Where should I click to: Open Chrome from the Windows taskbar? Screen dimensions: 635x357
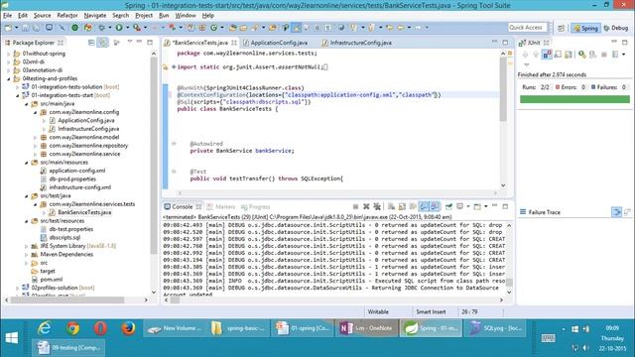(x=72, y=328)
